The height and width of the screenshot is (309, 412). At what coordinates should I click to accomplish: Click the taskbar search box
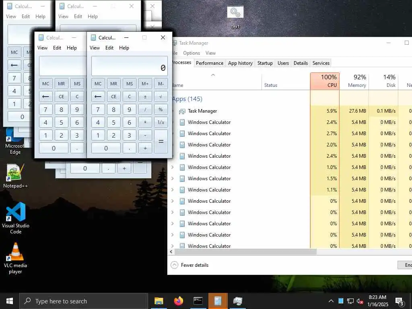(x=84, y=301)
